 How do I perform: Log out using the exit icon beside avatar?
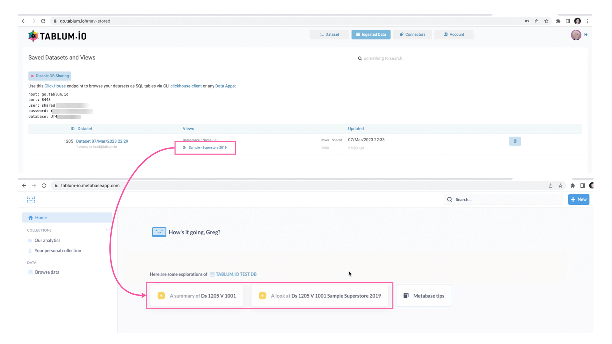click(586, 35)
